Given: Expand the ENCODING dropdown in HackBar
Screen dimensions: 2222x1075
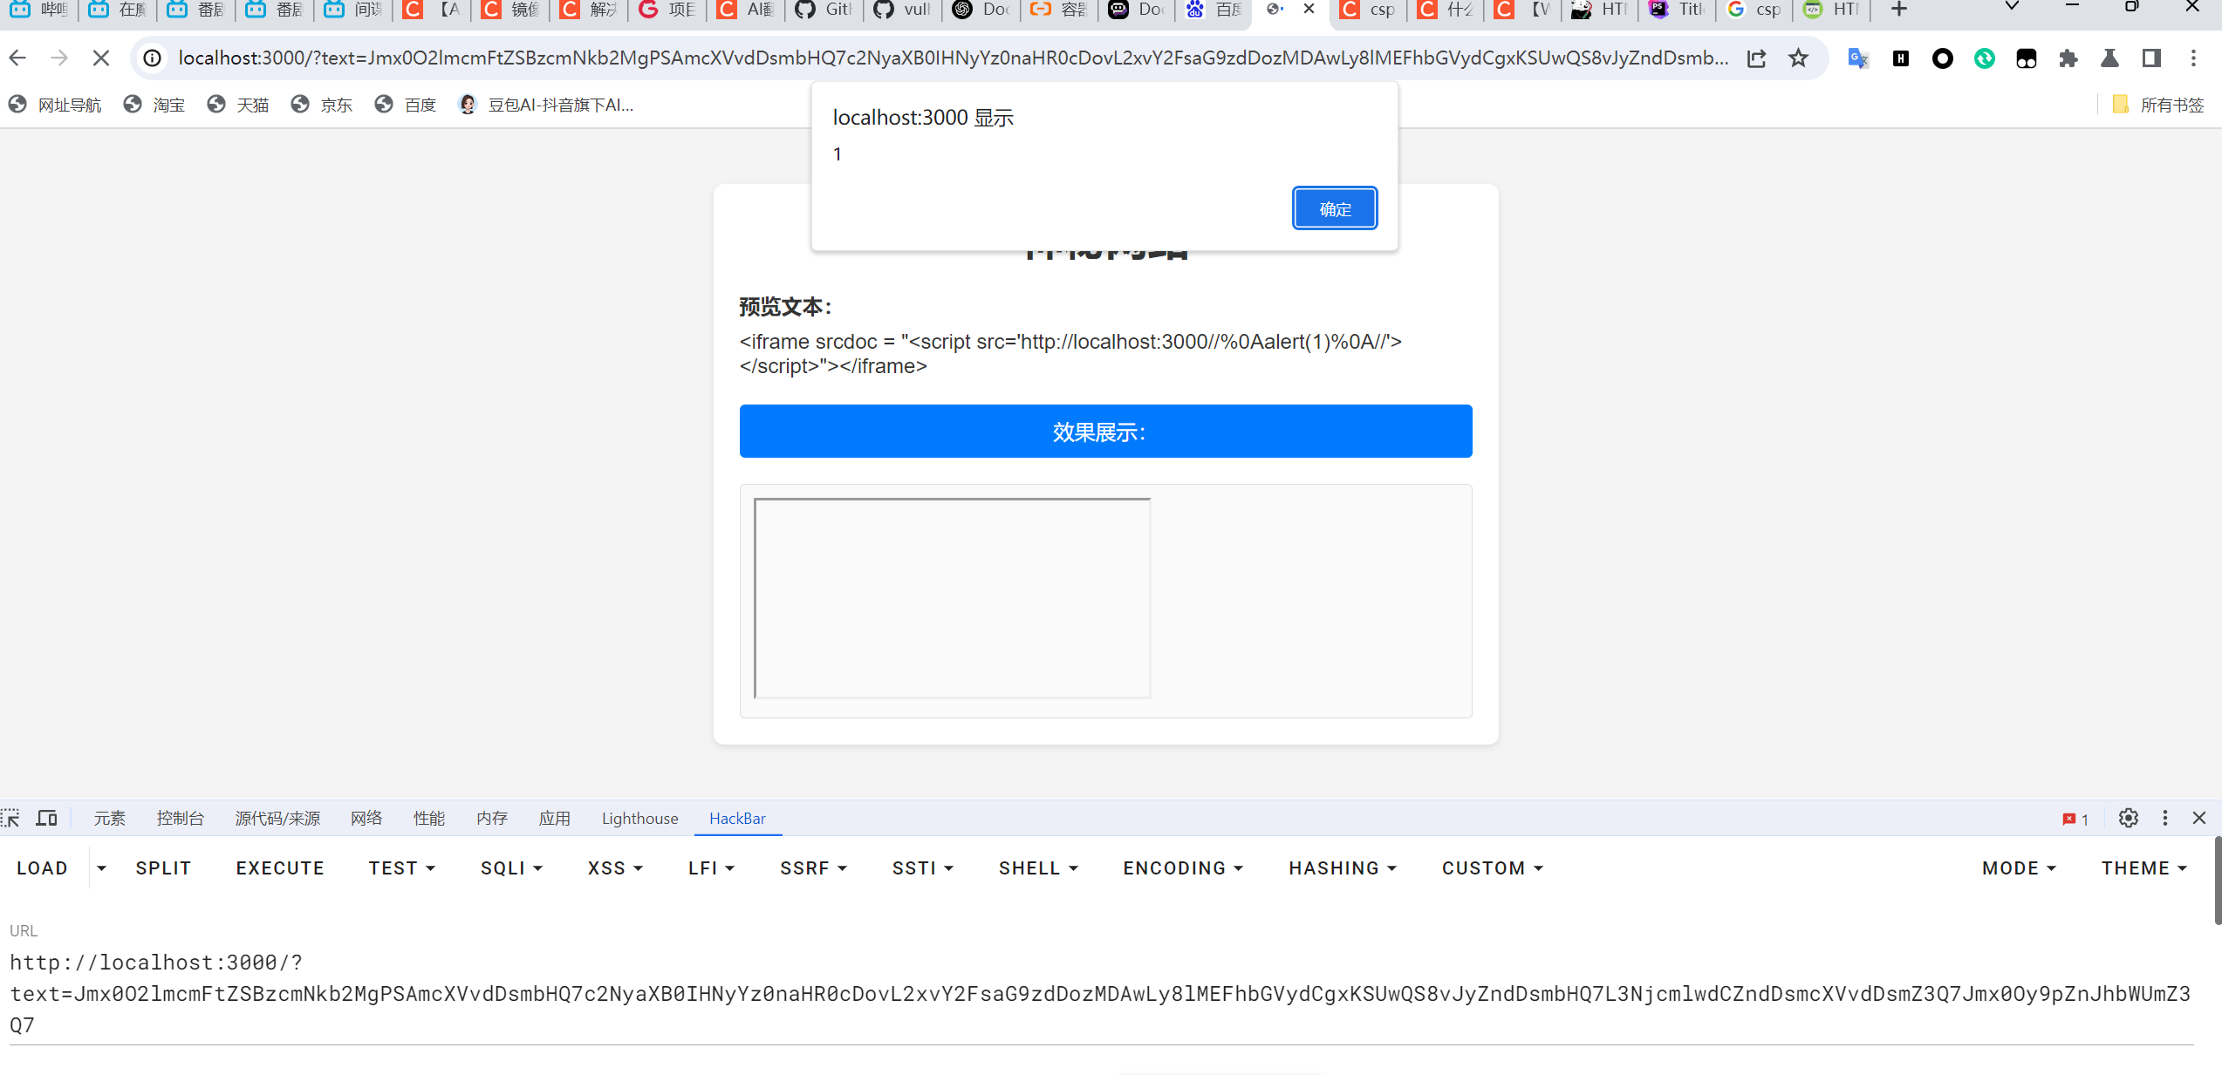Looking at the screenshot, I should [x=1184, y=868].
